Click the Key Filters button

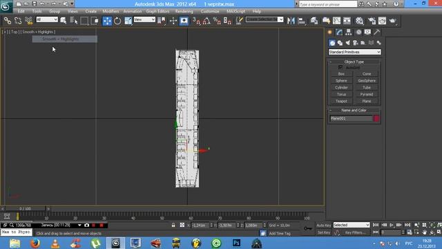pos(355,232)
